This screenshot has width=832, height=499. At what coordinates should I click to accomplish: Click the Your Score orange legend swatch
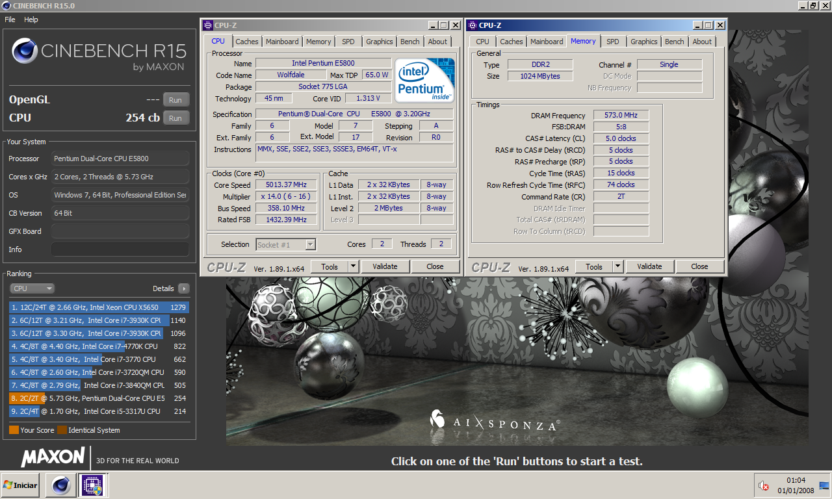click(x=14, y=430)
